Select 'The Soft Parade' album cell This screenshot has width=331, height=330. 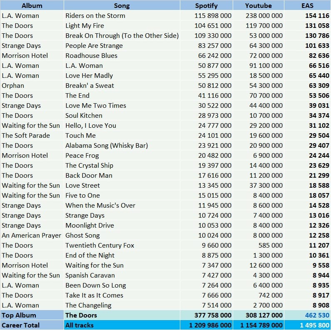coord(32,136)
